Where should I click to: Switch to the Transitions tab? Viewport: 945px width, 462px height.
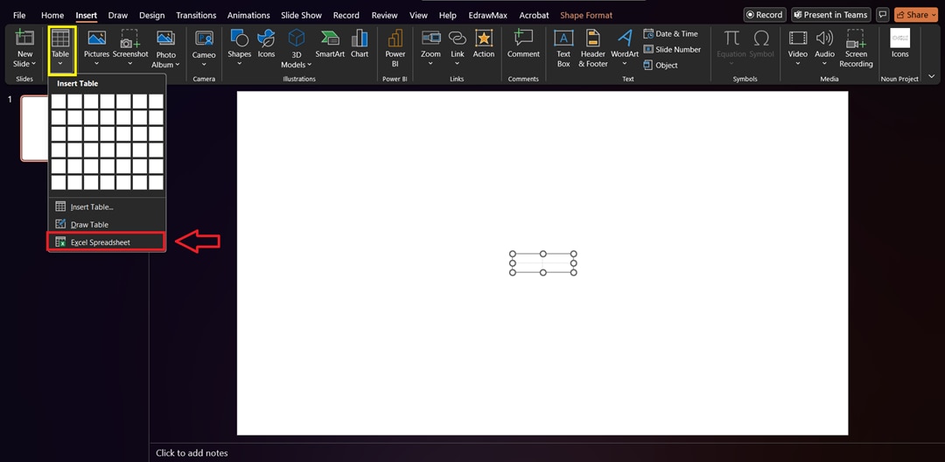(x=196, y=15)
